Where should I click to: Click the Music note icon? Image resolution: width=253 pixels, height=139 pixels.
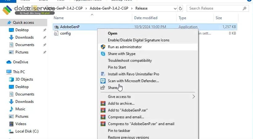pos(11,109)
